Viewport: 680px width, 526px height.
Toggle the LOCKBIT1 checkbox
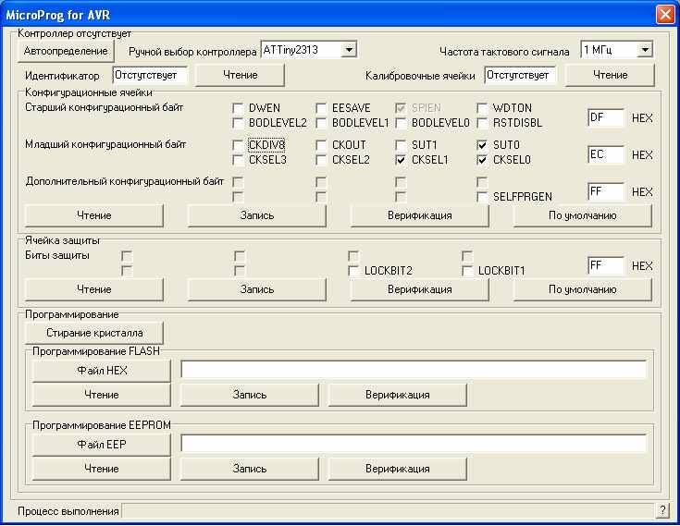point(467,271)
